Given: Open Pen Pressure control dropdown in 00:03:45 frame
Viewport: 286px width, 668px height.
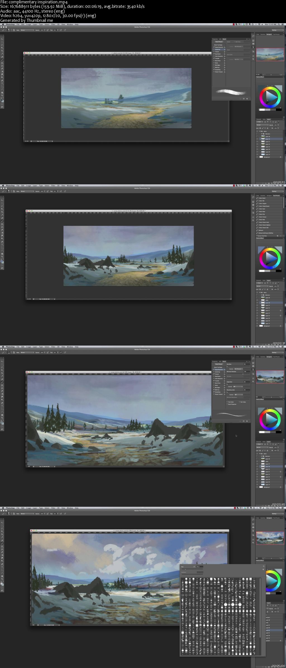Looking at the screenshot, I should 239,369.
